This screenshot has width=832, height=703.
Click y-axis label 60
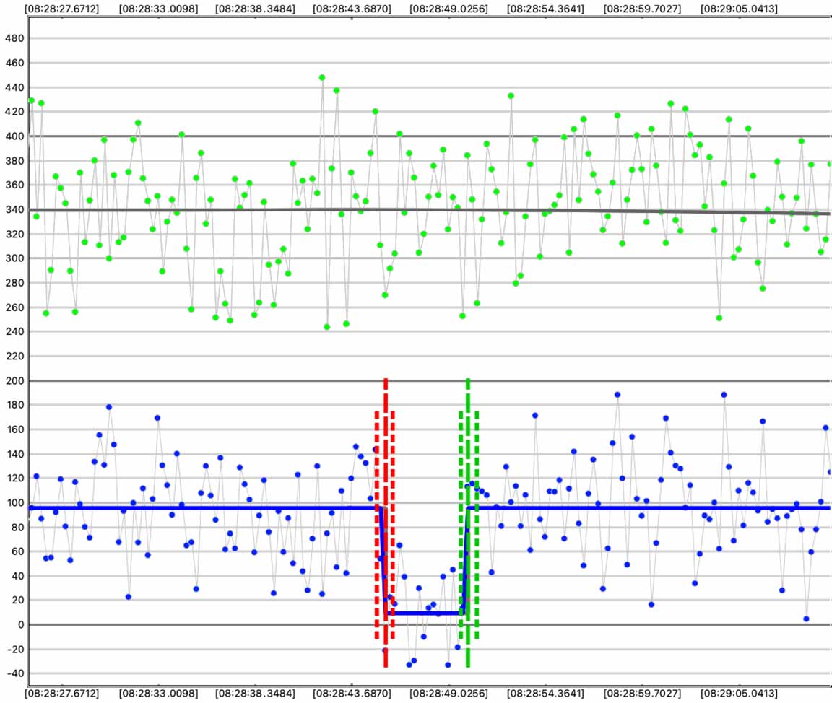point(17,551)
